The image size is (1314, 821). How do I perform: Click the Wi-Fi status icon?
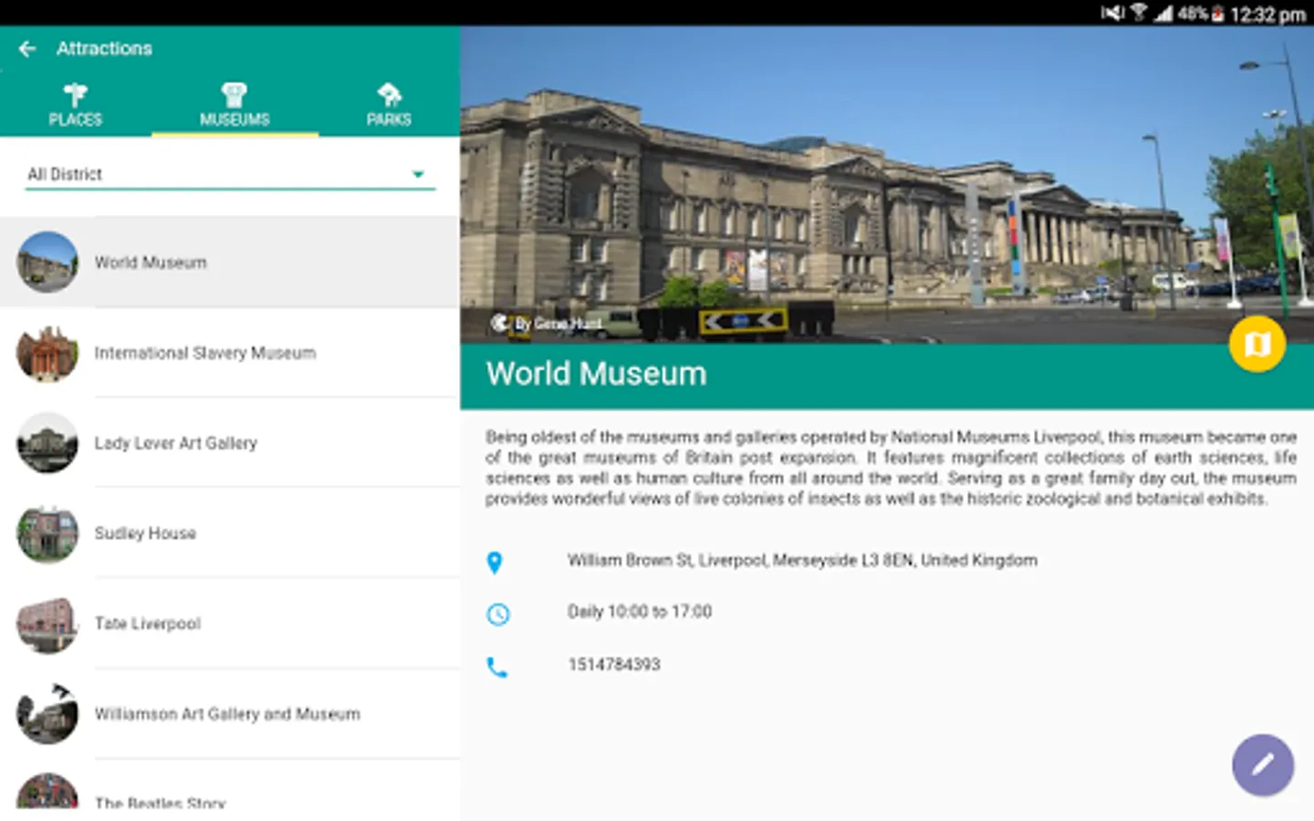click(x=1139, y=12)
